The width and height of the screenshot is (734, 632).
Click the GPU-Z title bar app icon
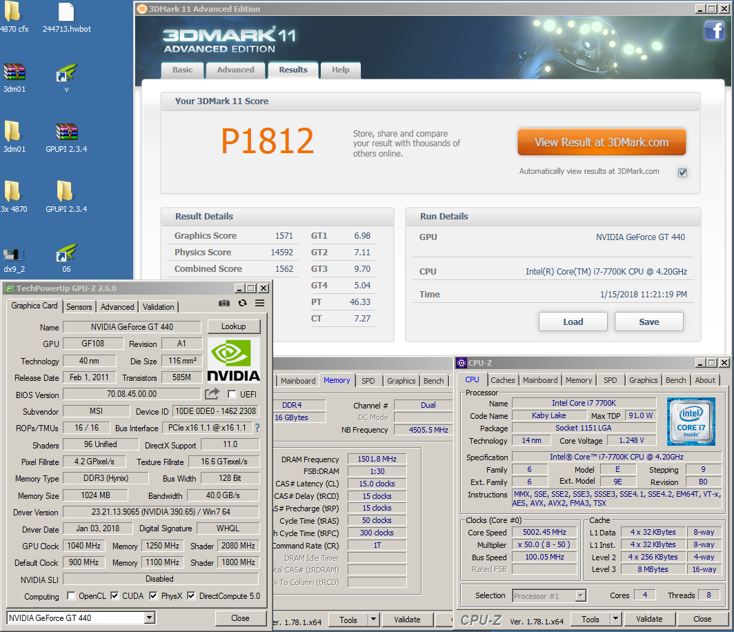10,288
